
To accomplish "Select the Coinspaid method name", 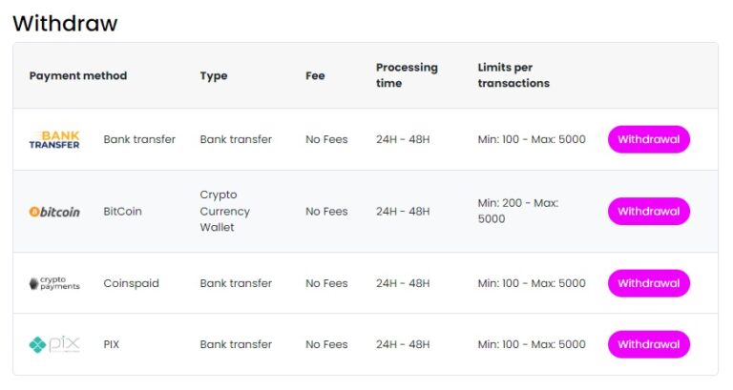I will click(131, 283).
